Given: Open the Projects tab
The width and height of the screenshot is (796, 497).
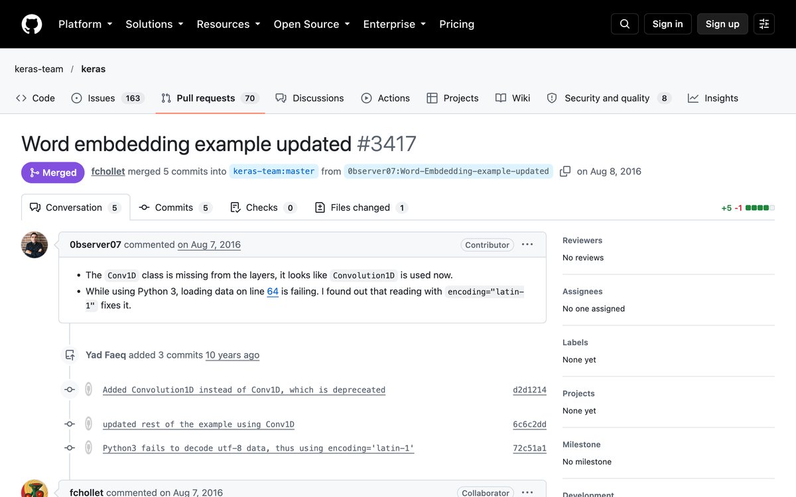Looking at the screenshot, I should (452, 98).
